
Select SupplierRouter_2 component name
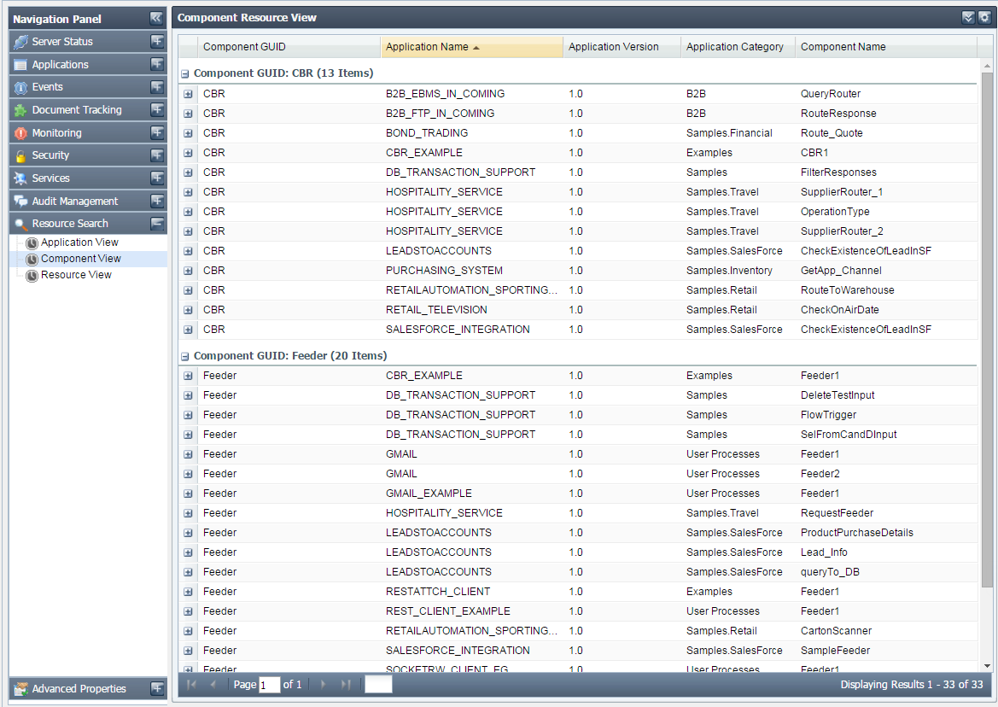click(842, 231)
